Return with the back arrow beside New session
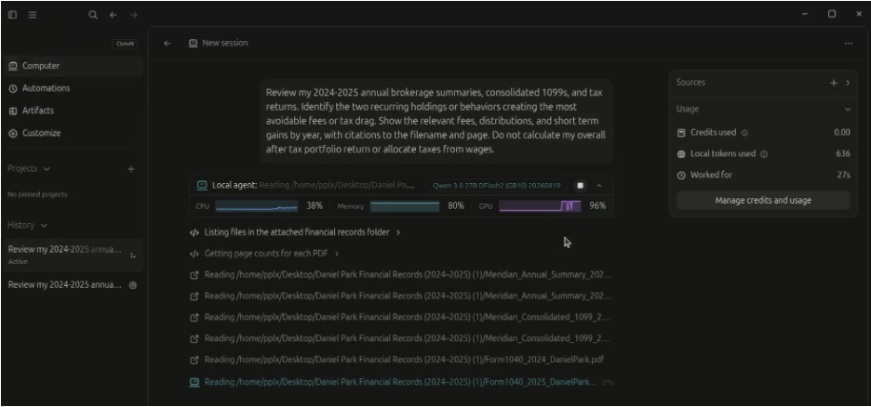The image size is (871, 407). click(167, 44)
